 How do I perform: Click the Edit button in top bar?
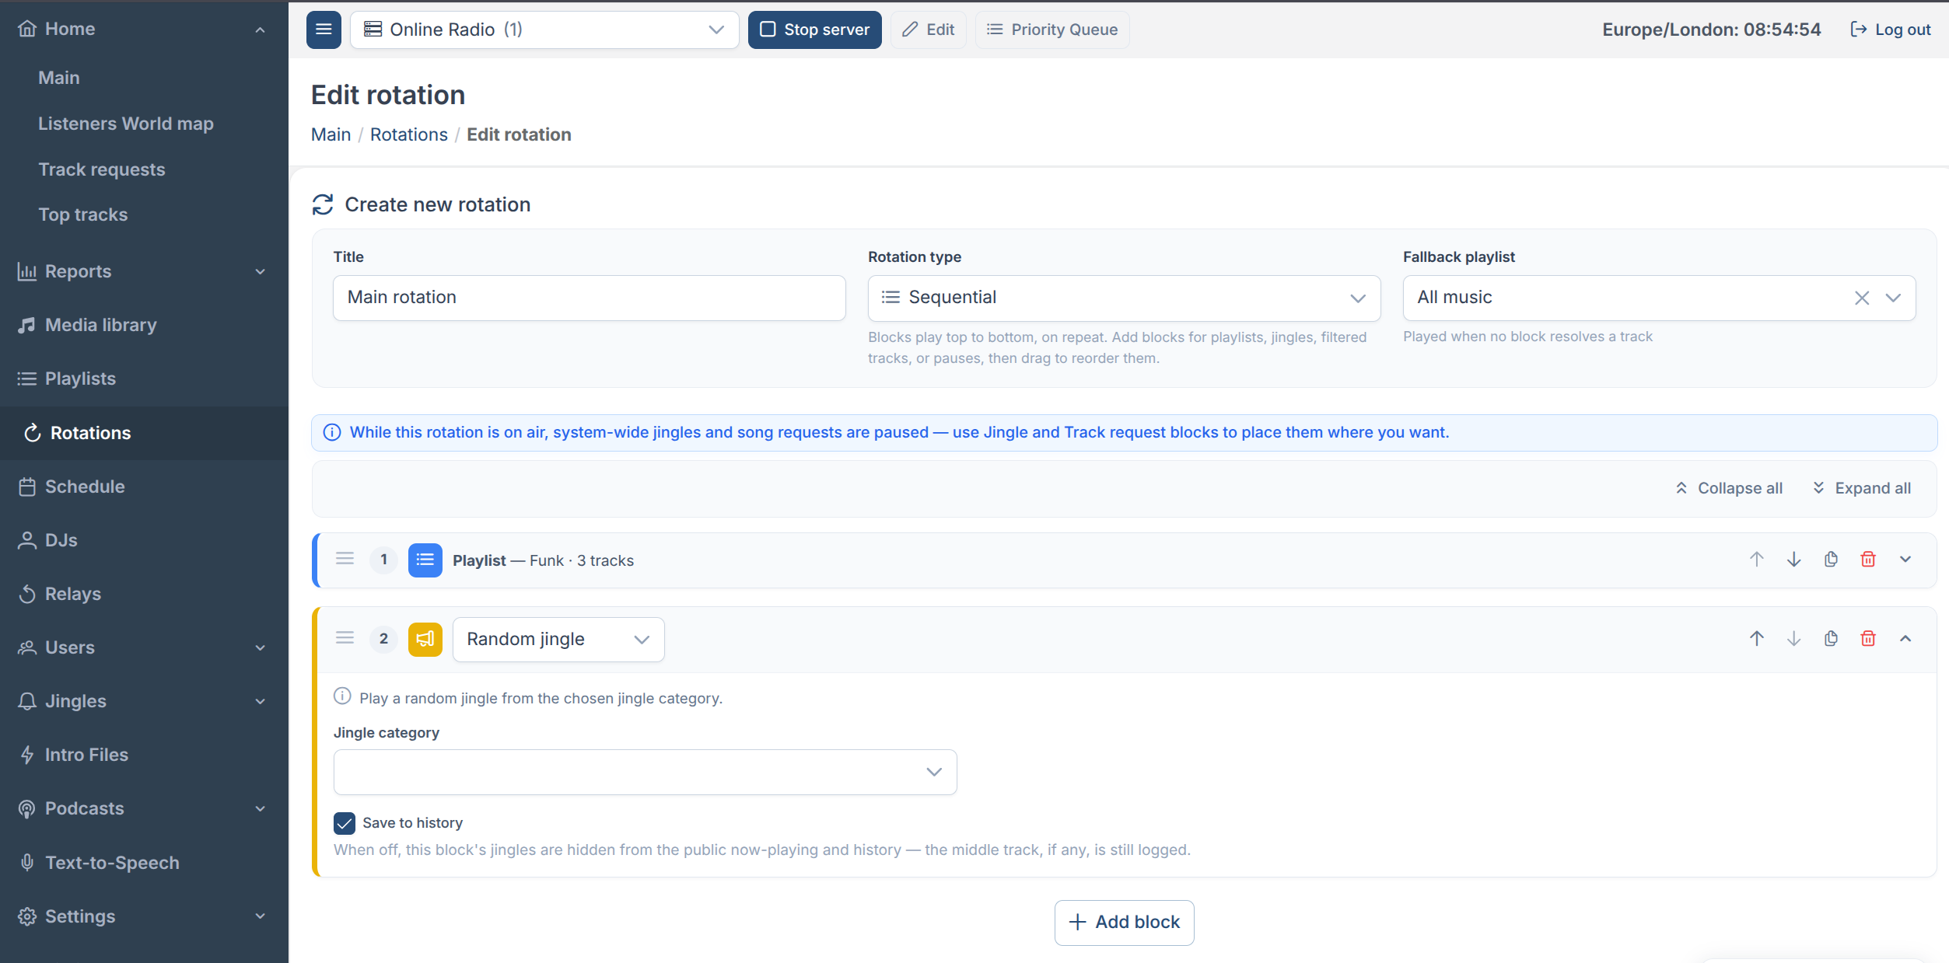pyautogui.click(x=928, y=30)
